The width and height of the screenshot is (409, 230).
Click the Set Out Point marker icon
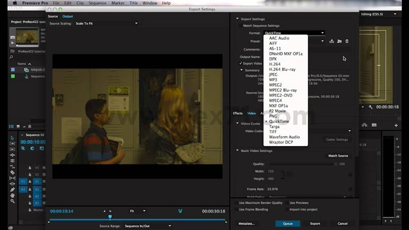pyautogui.click(x=110, y=211)
